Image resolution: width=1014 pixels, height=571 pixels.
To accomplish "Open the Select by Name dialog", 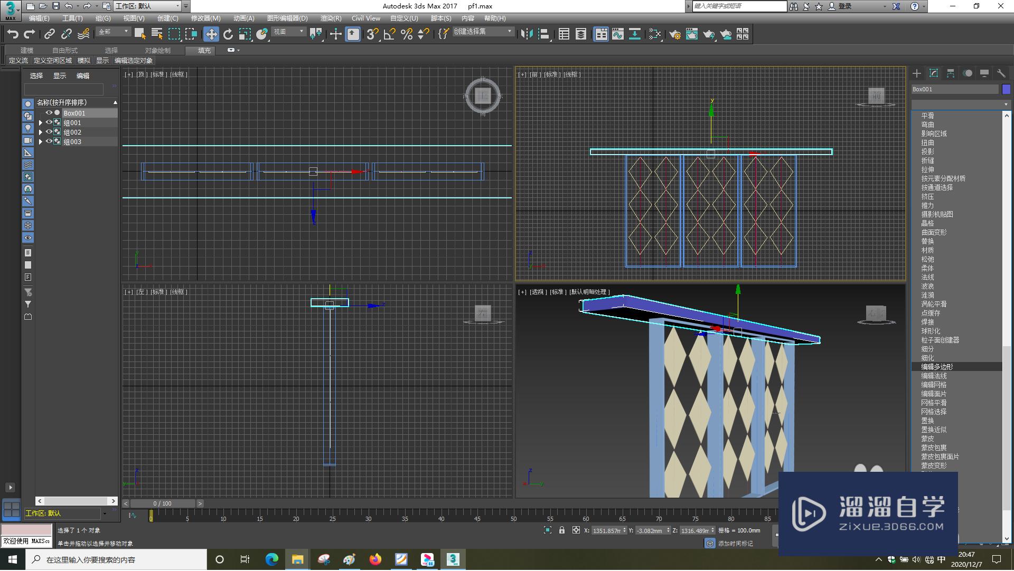I will 157,34.
